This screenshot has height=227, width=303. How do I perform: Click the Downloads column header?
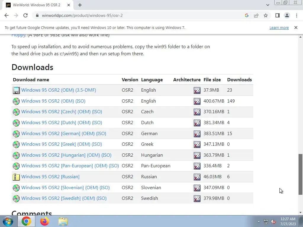[239, 80]
